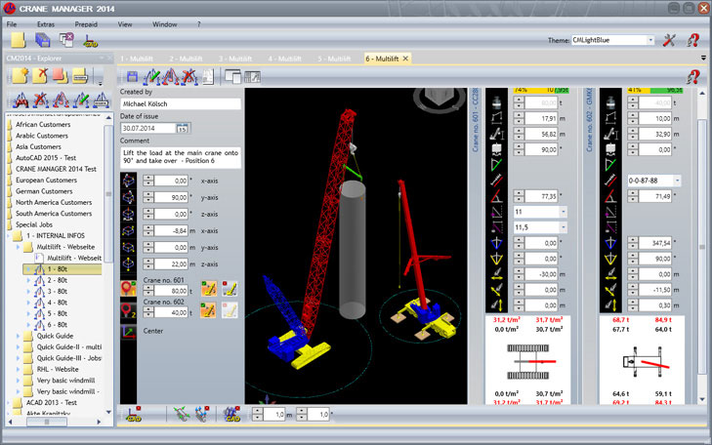Open the Extras menu
Screen dimensions: 712x445
[45, 24]
